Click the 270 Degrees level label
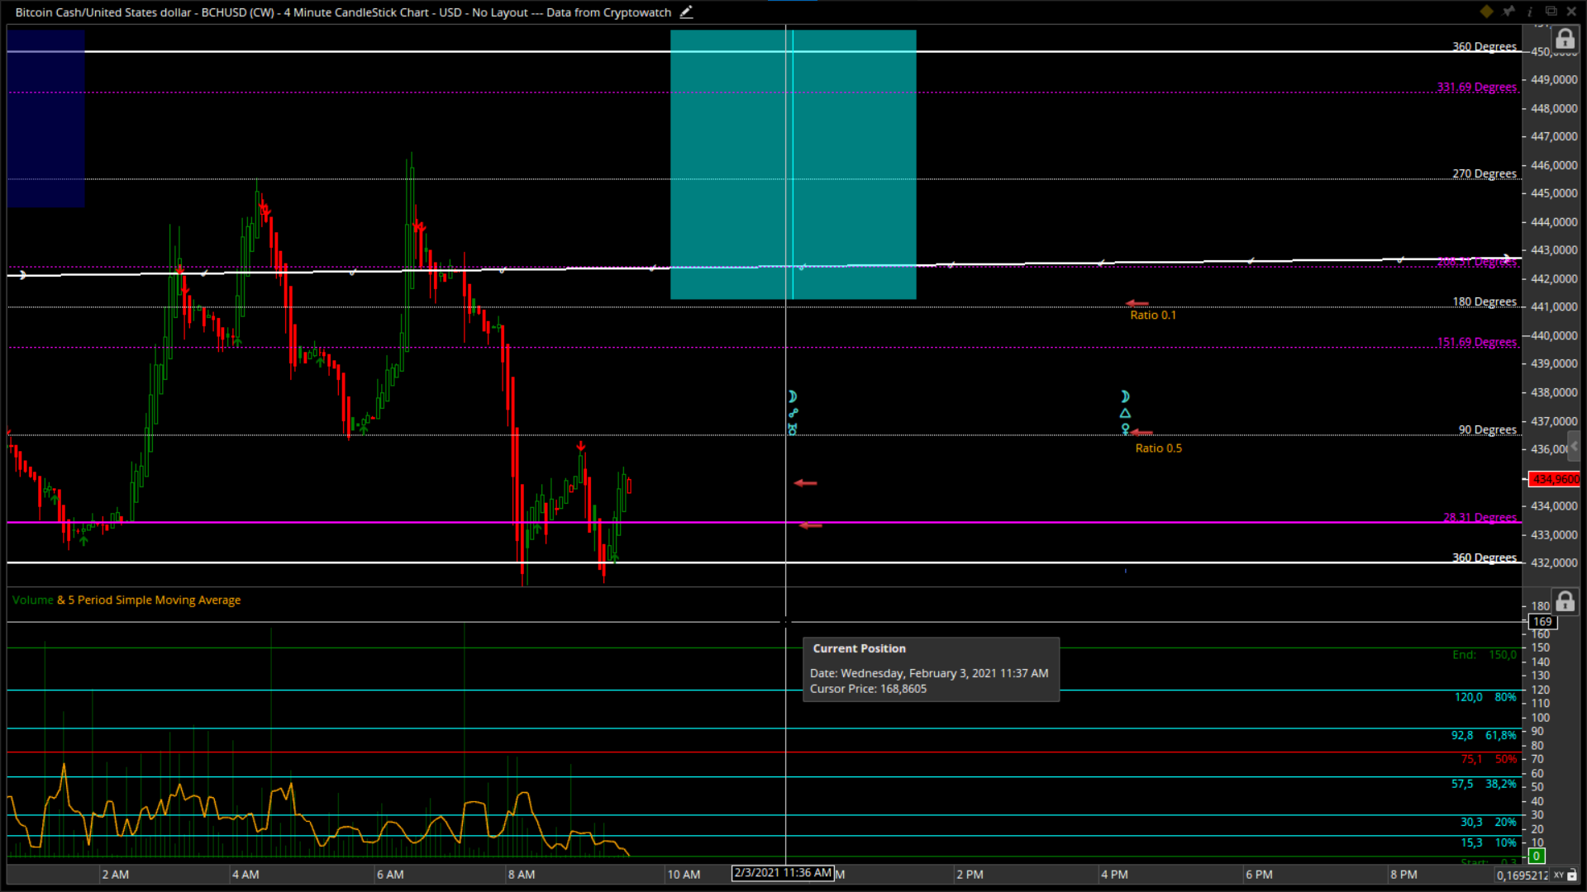Screen dimensions: 1587x892 tap(1485, 173)
